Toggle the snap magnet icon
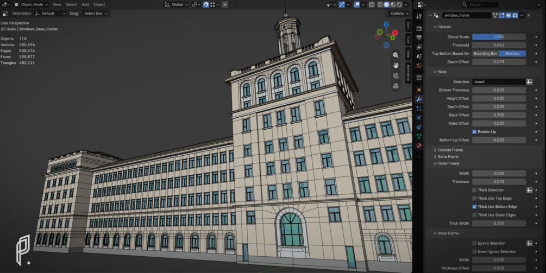The height and width of the screenshot is (273, 546). point(206,4)
